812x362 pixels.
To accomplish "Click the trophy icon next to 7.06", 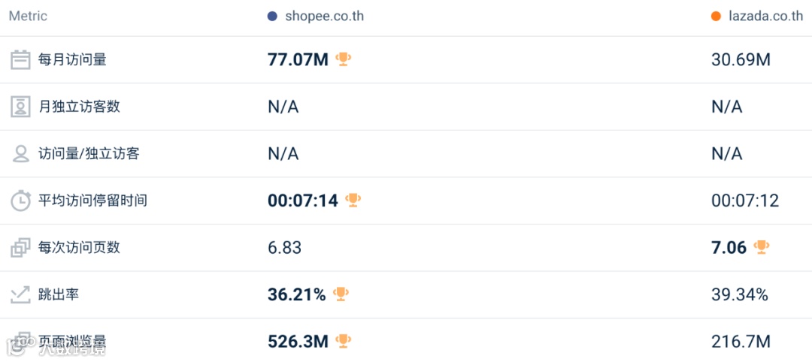I will 761,246.
